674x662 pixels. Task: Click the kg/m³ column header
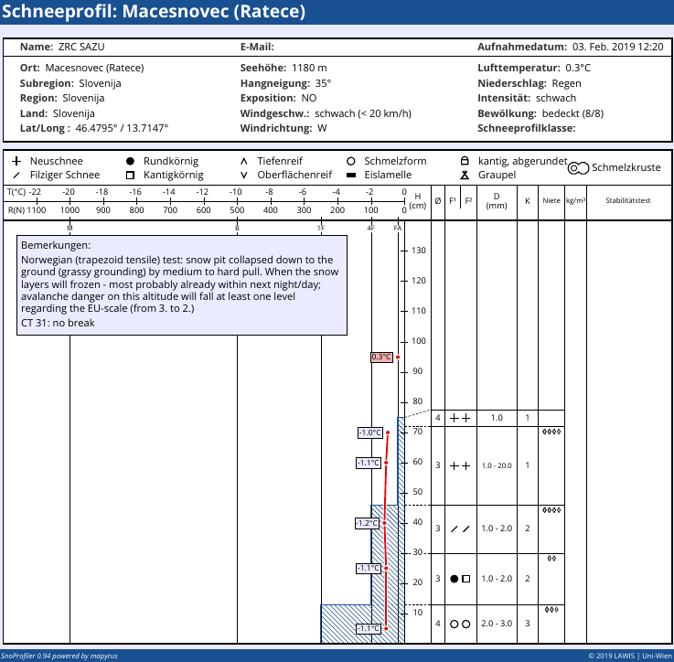(x=575, y=200)
